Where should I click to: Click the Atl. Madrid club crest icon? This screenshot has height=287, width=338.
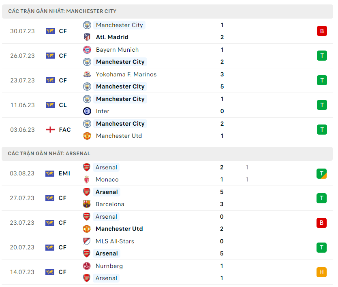[x=87, y=37]
